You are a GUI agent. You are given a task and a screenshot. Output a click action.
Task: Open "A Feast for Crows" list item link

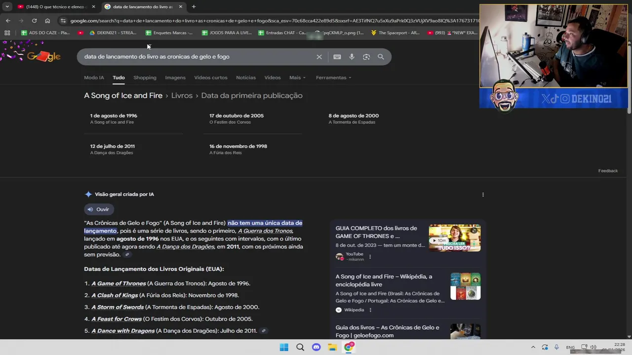point(117,319)
